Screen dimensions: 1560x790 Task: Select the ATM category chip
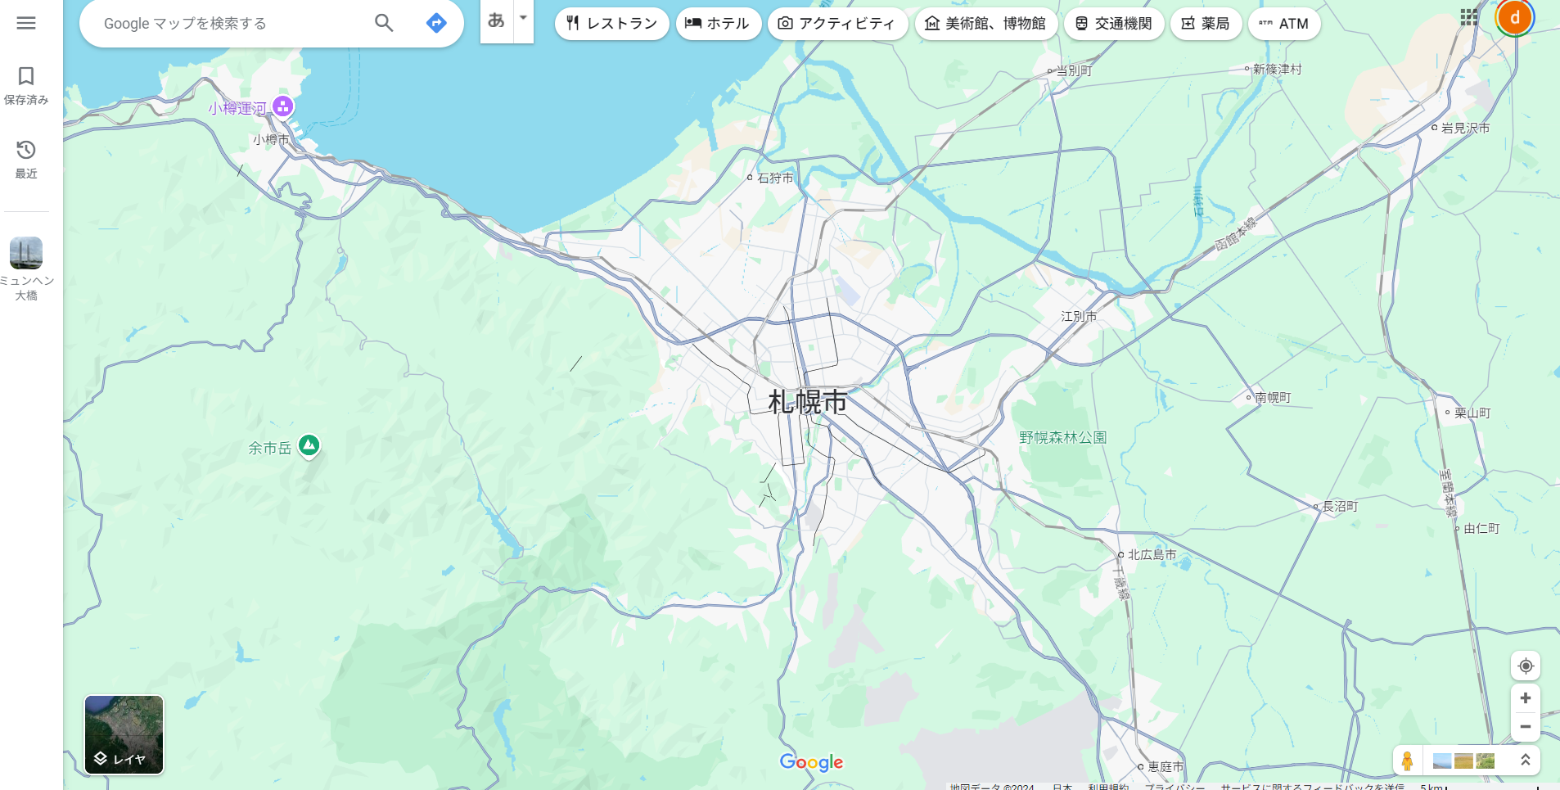click(x=1284, y=24)
